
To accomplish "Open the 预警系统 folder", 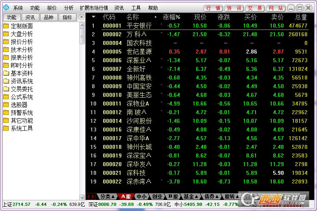I will point(18,113).
